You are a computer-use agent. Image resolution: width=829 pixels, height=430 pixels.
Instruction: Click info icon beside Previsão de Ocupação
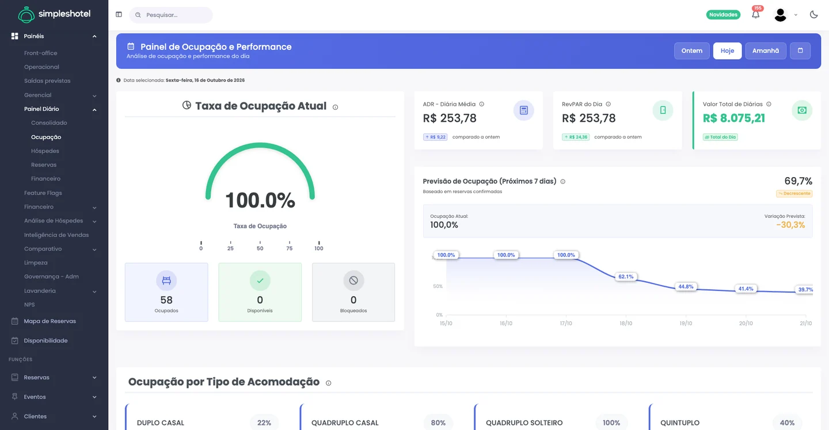(562, 182)
